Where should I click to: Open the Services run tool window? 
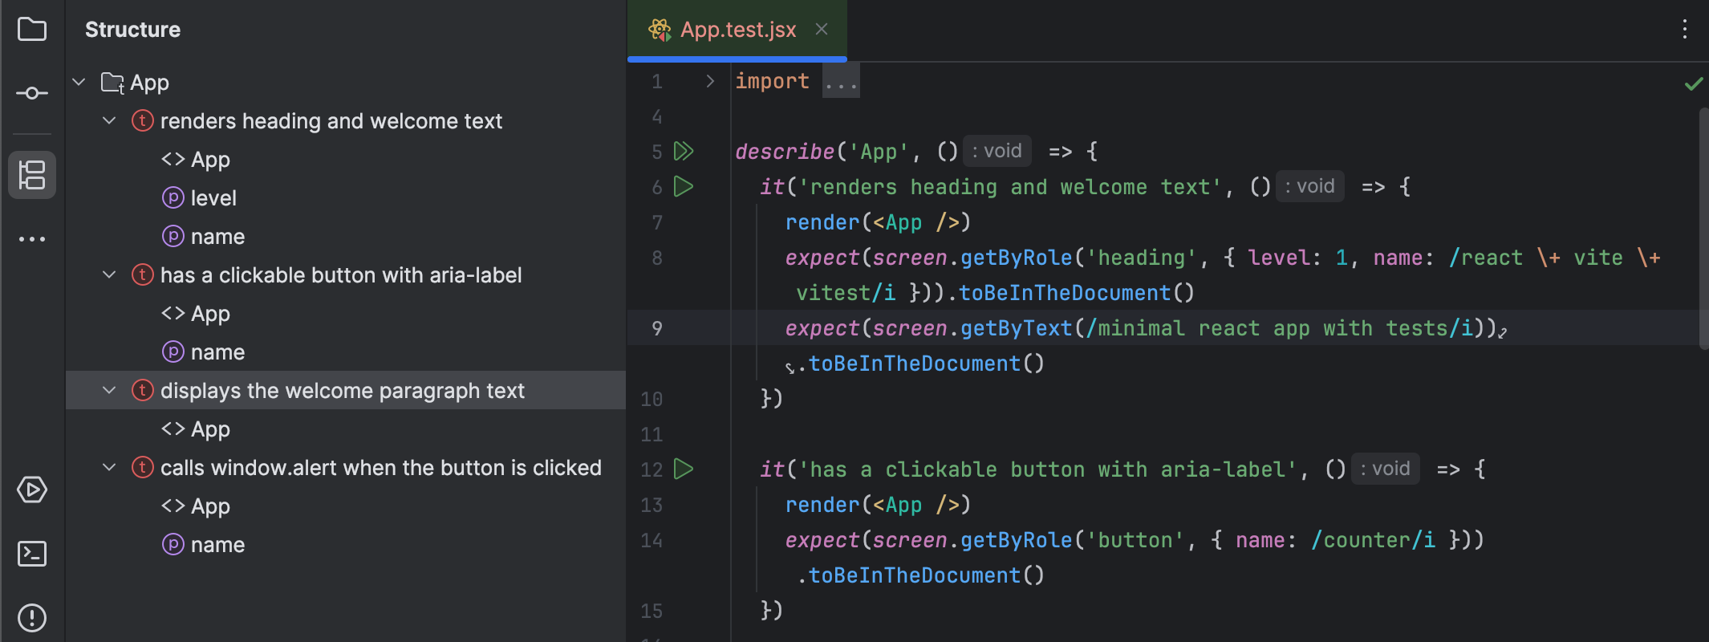(32, 490)
